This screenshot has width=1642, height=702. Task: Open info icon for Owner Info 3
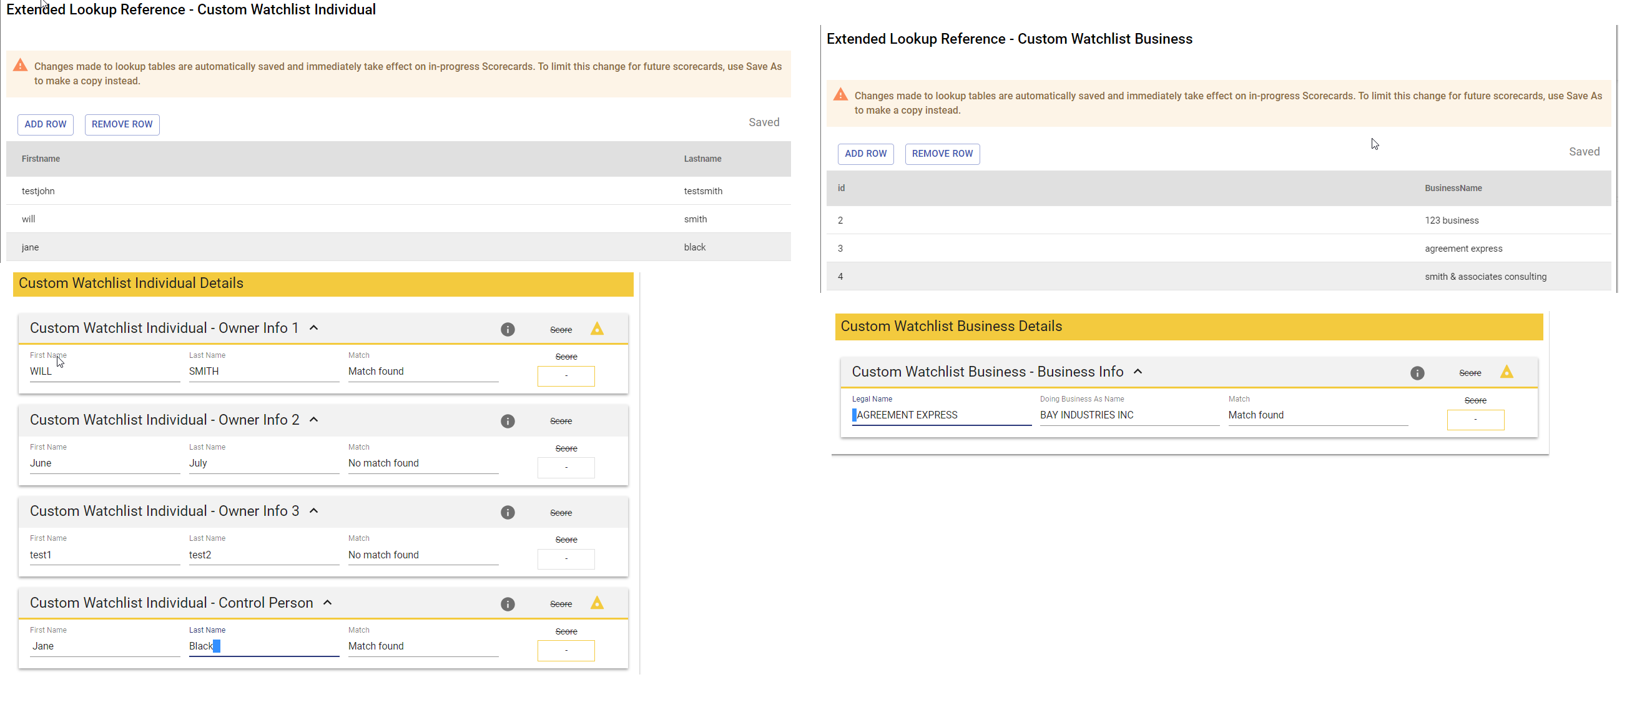508,513
